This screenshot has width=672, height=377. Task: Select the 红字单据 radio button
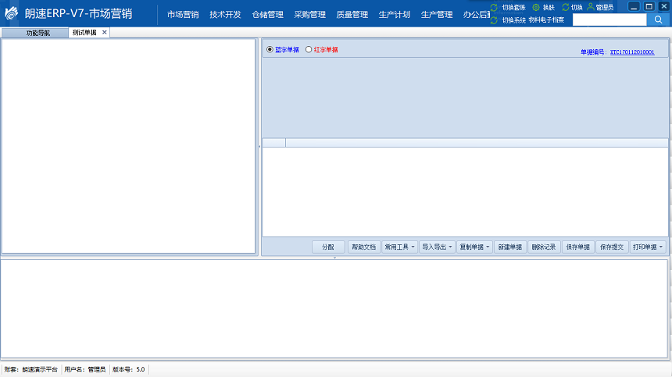point(309,50)
